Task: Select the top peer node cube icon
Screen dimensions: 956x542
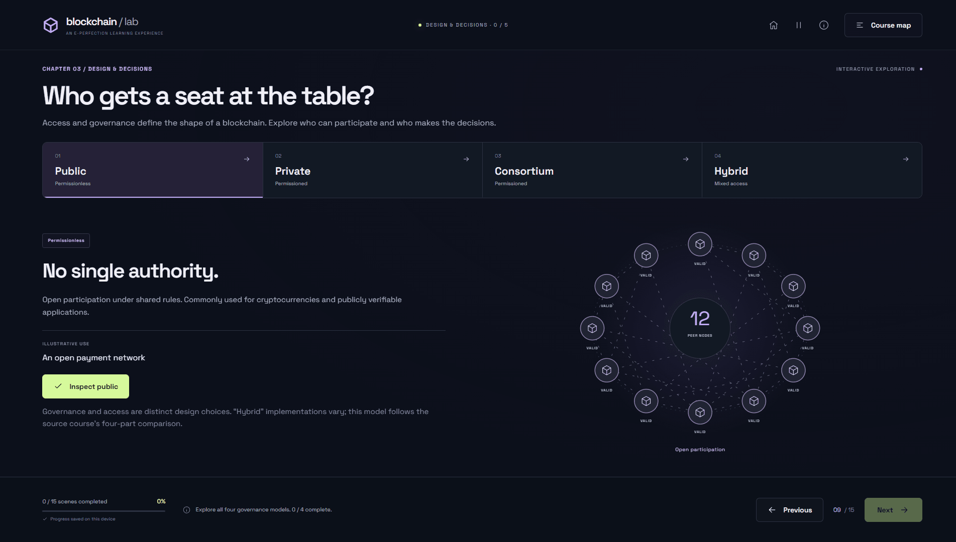Action: coord(700,244)
